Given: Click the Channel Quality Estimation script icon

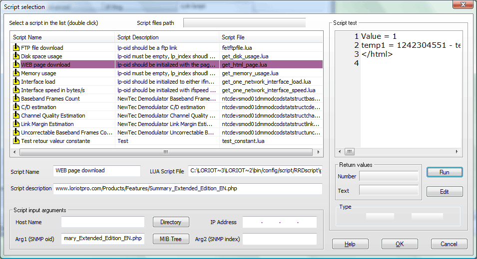Looking at the screenshot, I should pyautogui.click(x=16, y=115).
